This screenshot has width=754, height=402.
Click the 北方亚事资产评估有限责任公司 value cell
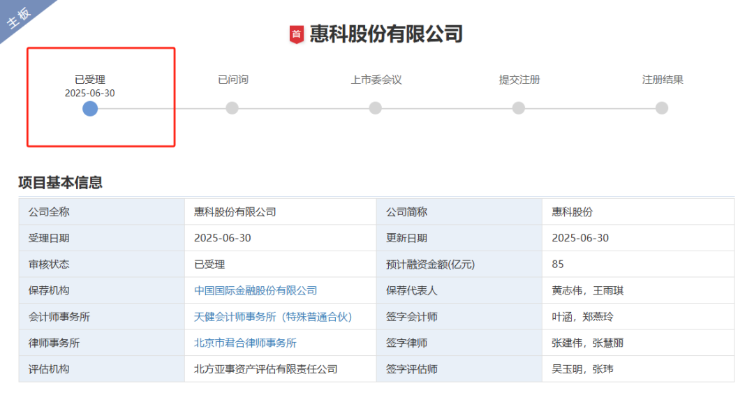(281, 369)
